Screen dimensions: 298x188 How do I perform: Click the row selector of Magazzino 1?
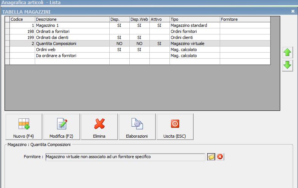[x=7, y=25]
